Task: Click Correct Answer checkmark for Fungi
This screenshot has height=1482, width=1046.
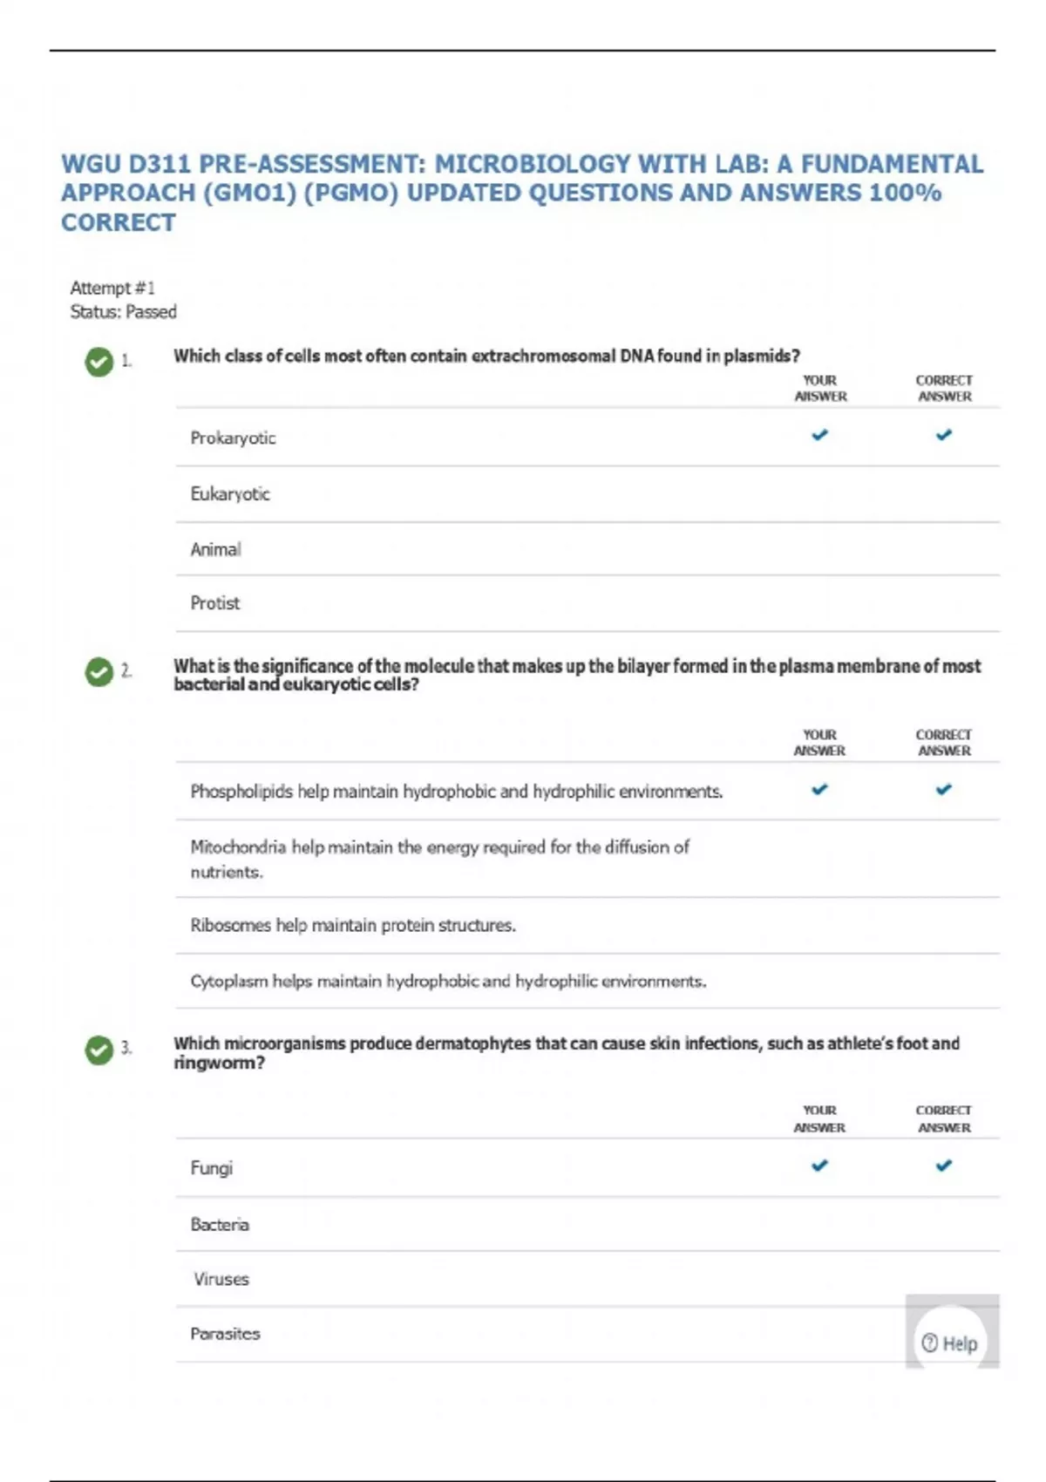Action: point(944,1166)
